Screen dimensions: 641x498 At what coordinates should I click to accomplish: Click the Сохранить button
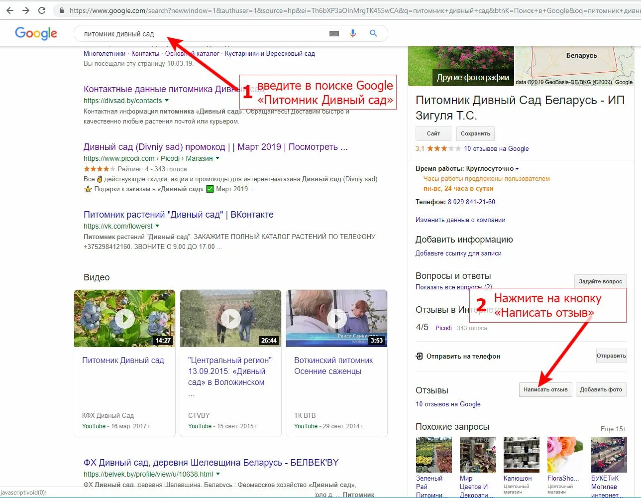[x=475, y=133]
